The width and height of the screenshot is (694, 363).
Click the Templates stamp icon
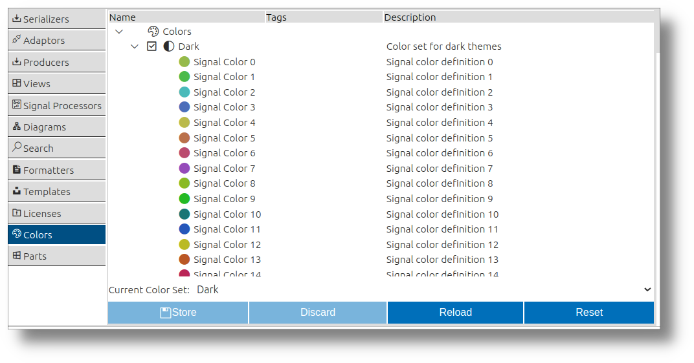tap(16, 191)
